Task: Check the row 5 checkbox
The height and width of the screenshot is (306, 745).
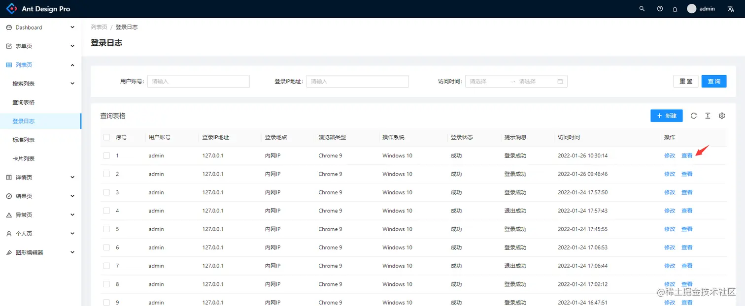Action: pyautogui.click(x=106, y=229)
